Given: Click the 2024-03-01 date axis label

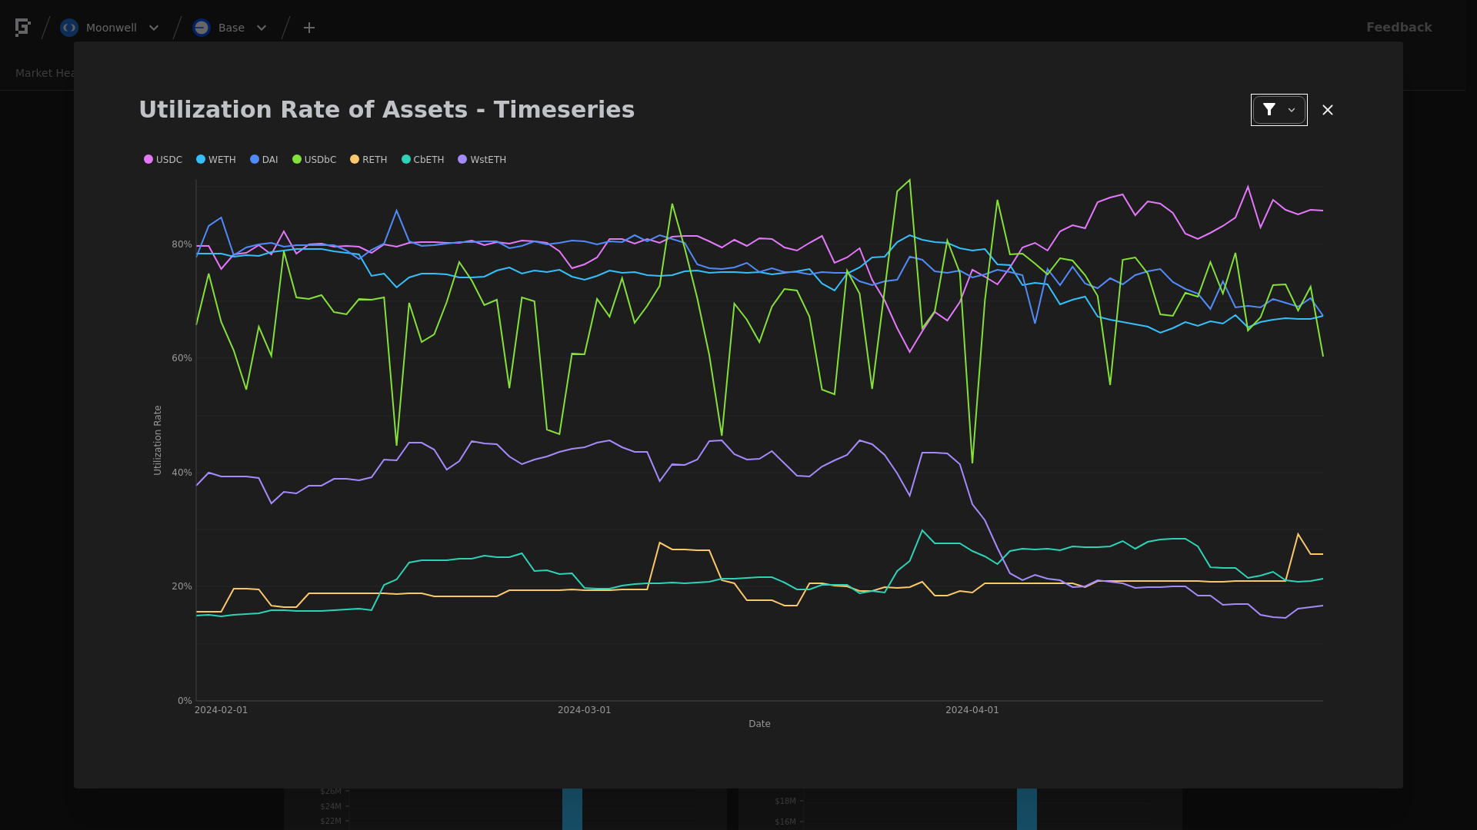Looking at the screenshot, I should [584, 710].
